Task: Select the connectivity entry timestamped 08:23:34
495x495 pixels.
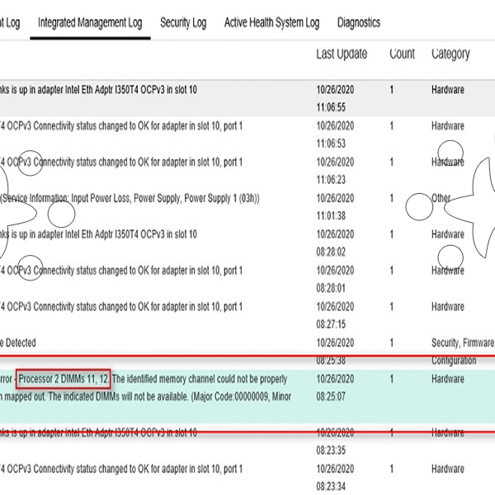Action: 124,469
